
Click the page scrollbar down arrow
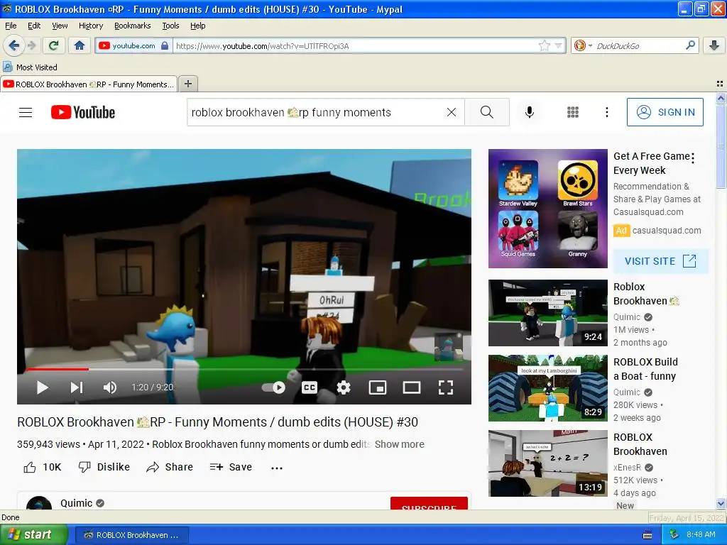point(721,504)
